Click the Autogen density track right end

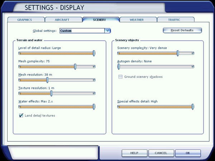pyautogui.click(x=192, y=67)
